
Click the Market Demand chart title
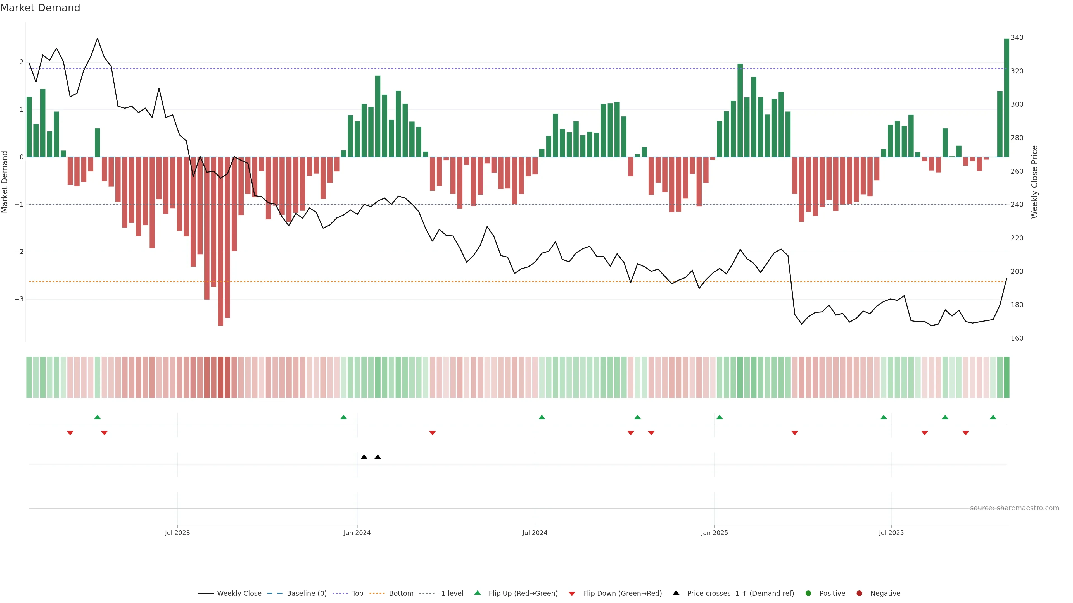pyautogui.click(x=40, y=8)
